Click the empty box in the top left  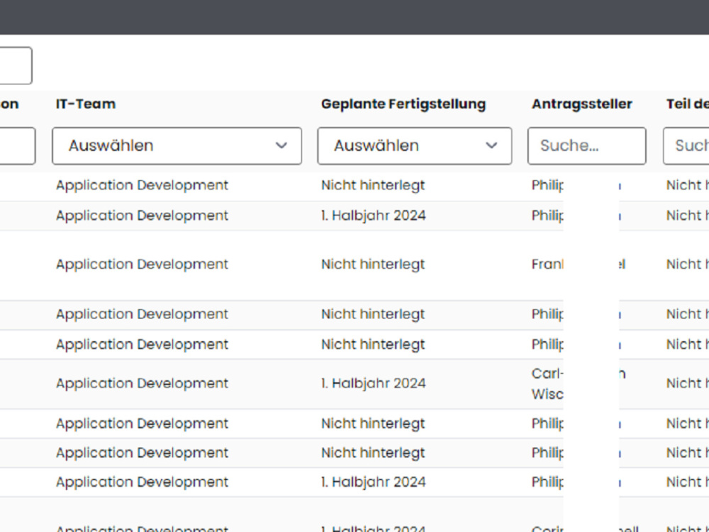click(x=16, y=65)
